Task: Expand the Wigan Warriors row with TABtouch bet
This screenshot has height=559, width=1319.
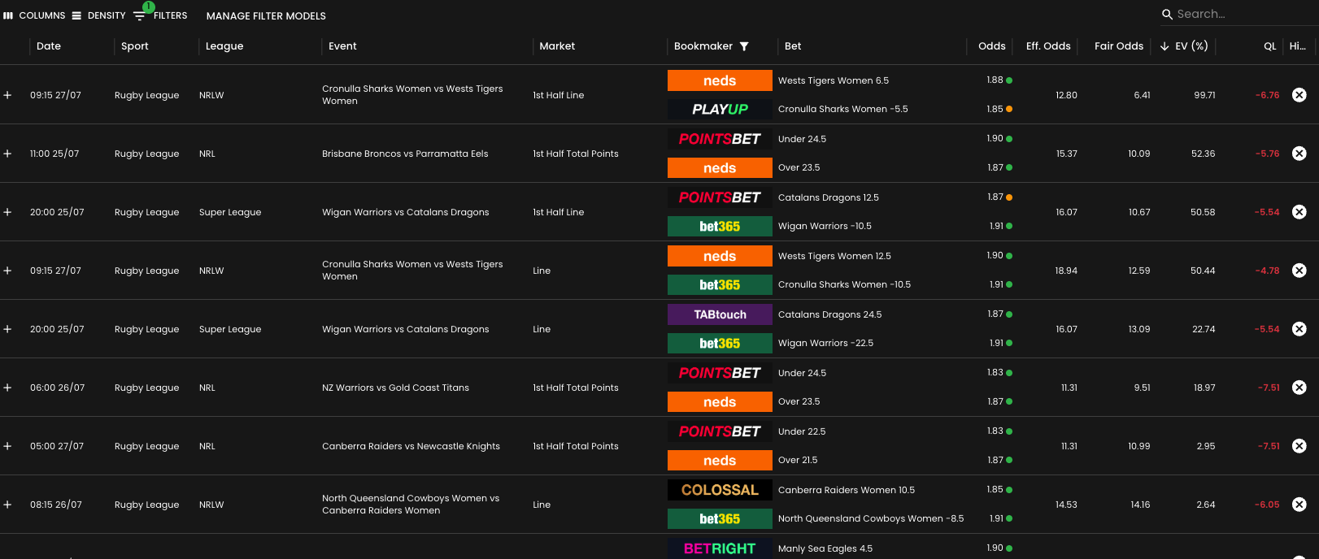Action: click(7, 329)
